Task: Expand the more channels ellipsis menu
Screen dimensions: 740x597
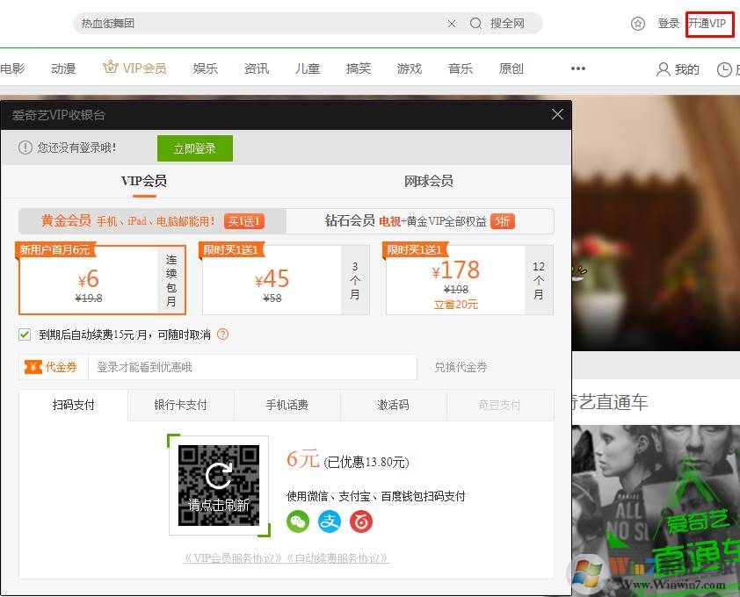Action: coord(577,68)
